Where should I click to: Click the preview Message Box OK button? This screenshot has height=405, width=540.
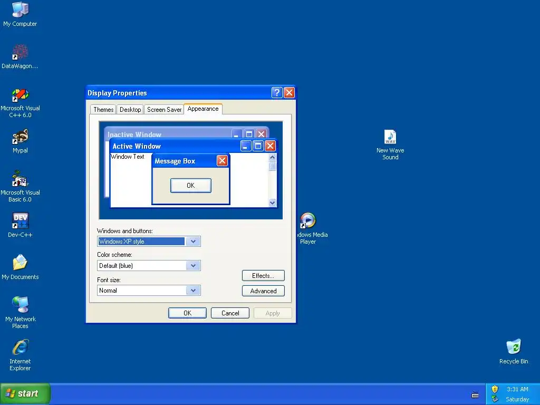pos(191,186)
